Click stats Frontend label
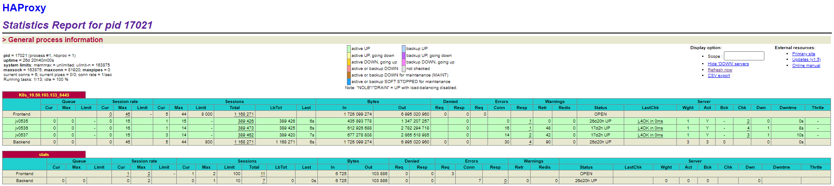 coord(24,174)
